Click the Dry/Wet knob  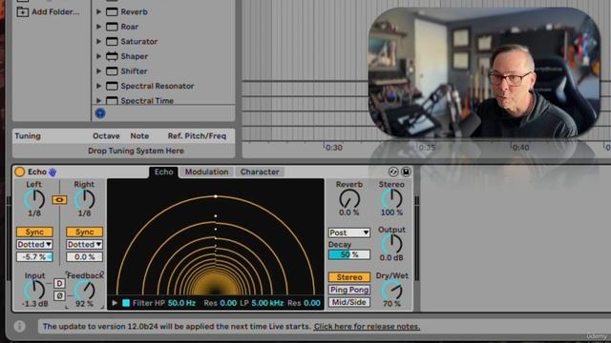point(391,290)
